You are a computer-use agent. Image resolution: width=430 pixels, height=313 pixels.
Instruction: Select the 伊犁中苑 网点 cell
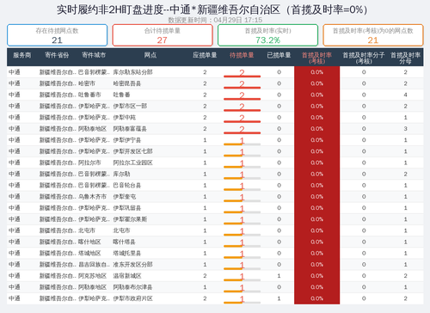pyautogui.click(x=124, y=118)
